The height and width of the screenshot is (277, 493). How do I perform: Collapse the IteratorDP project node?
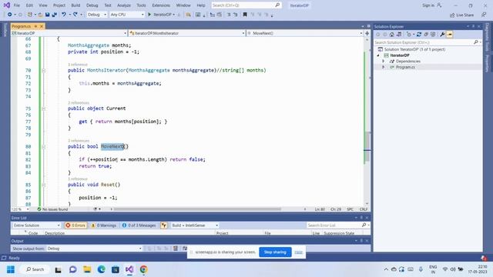point(378,55)
